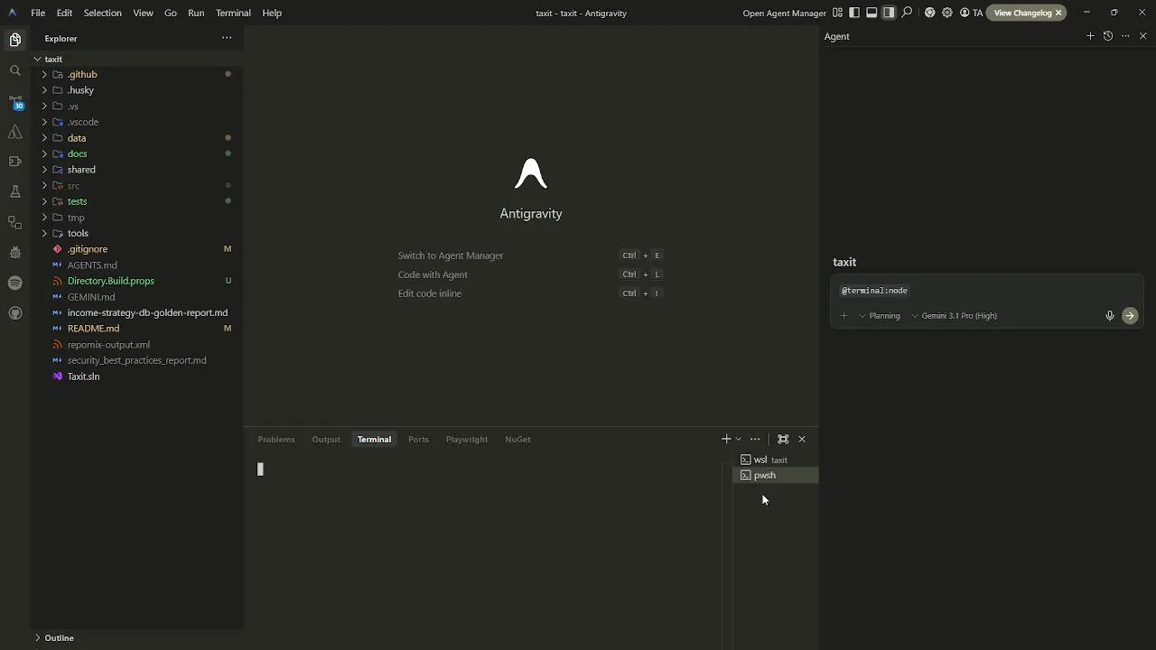Open terminal panel more actions ellipsis
The image size is (1156, 650).
click(x=755, y=439)
